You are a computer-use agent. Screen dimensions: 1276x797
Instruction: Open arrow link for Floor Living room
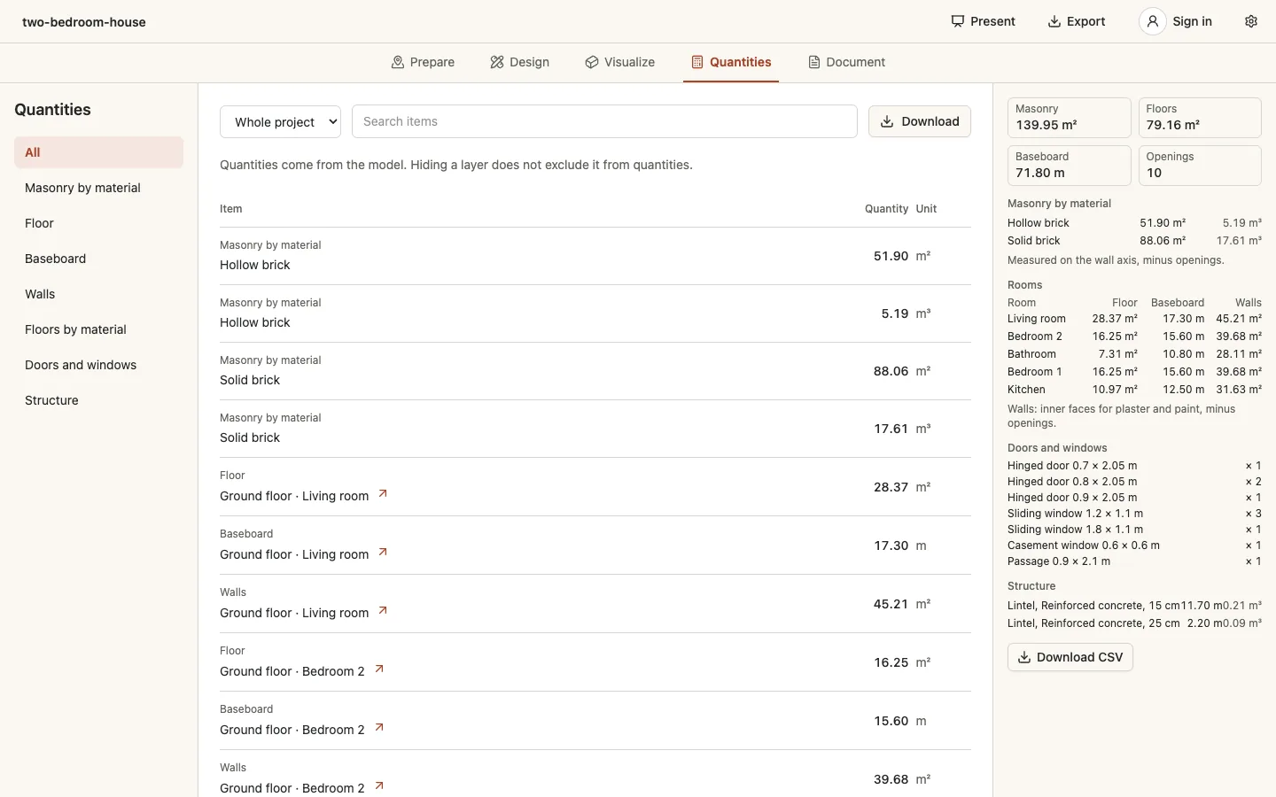pos(383,494)
